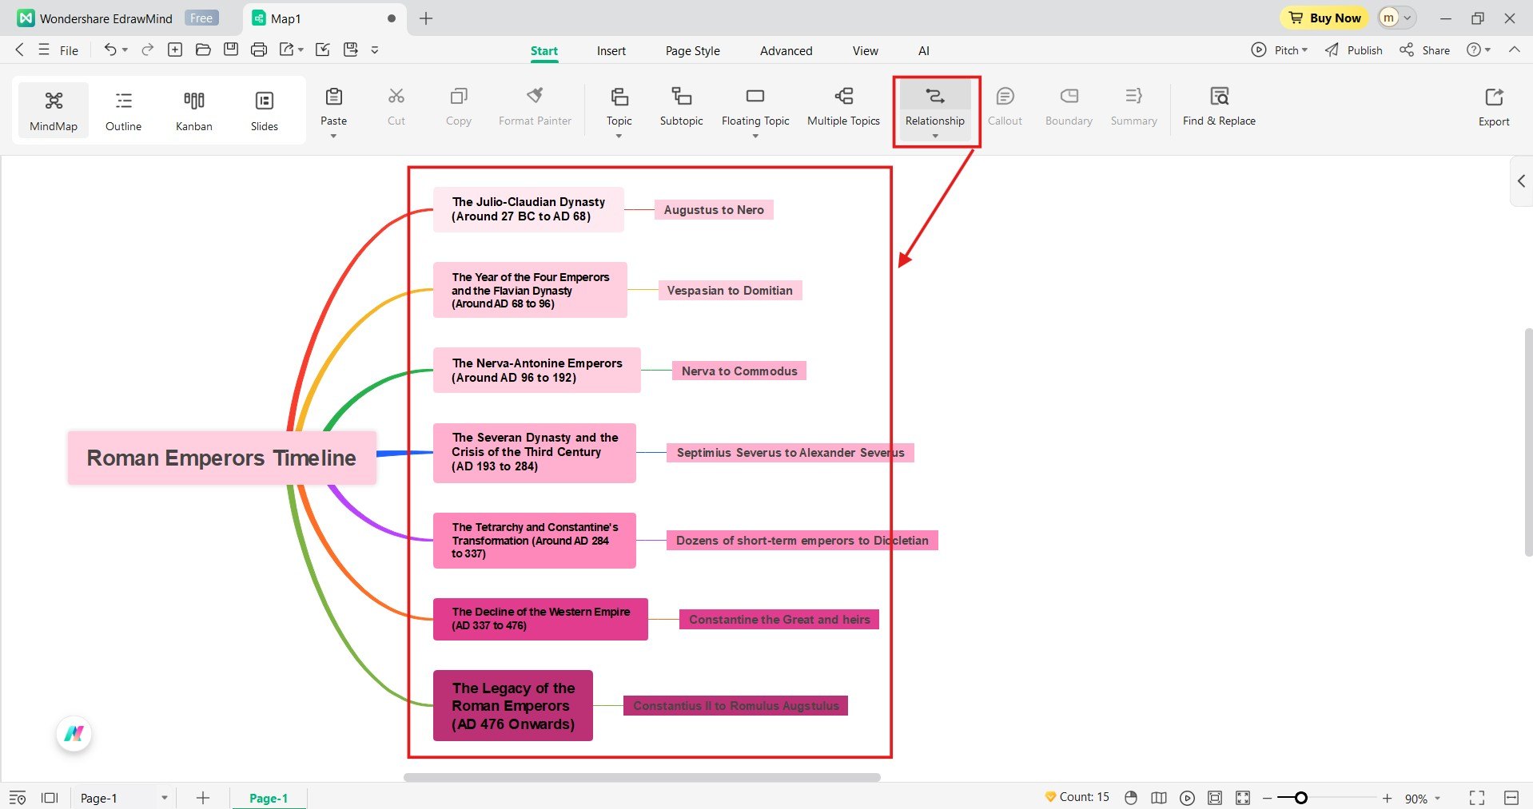Open Find & Replace

click(x=1218, y=108)
